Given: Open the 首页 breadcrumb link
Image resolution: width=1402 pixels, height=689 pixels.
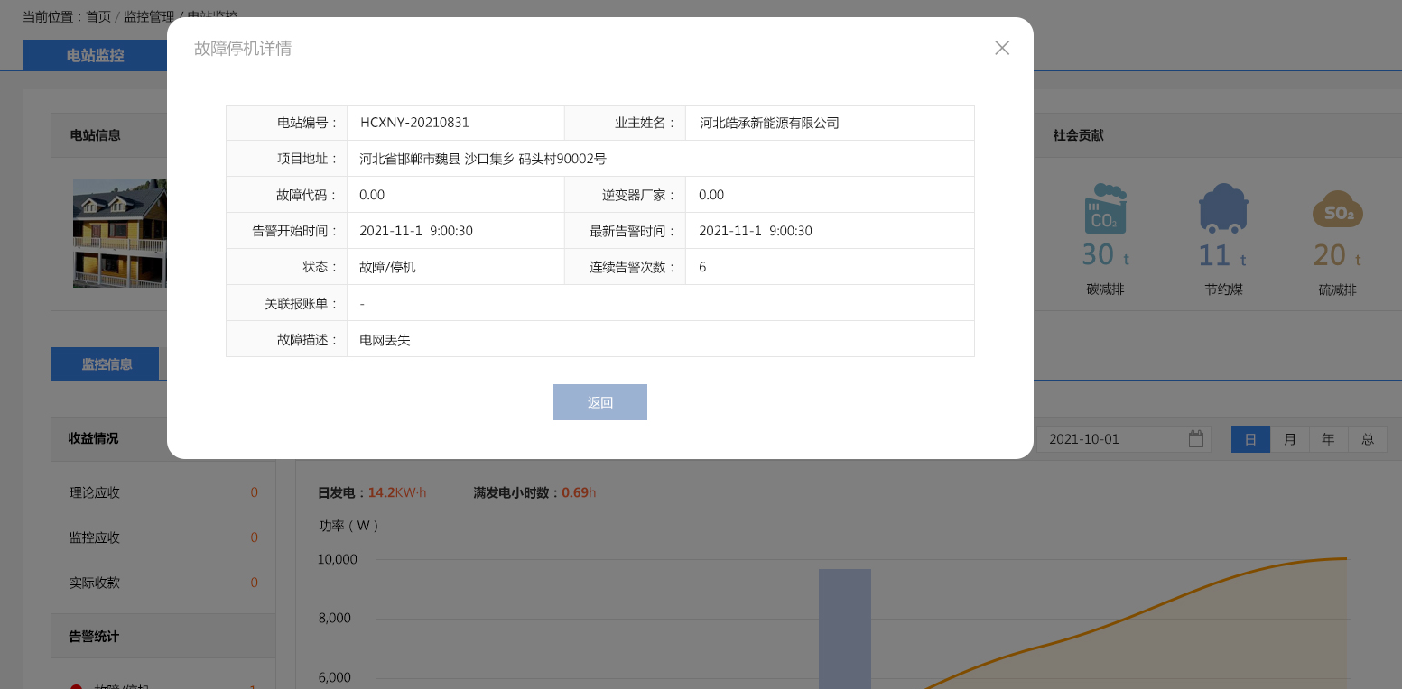Looking at the screenshot, I should point(97,17).
